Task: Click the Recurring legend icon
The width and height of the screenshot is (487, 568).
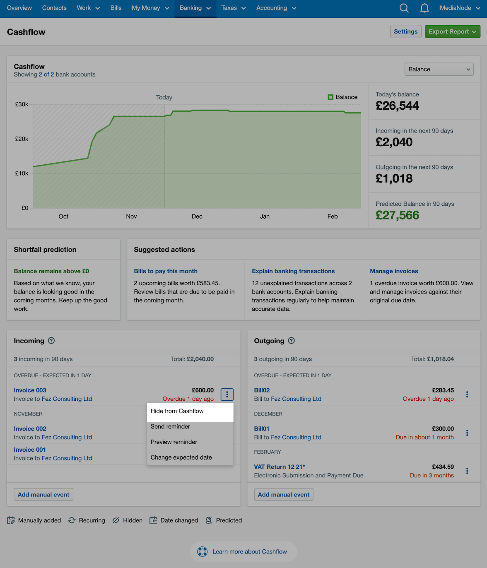Action: click(72, 520)
